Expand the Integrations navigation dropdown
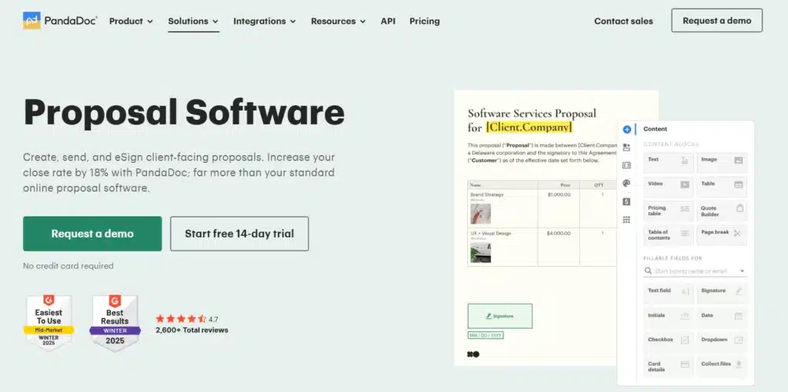 [x=265, y=22]
